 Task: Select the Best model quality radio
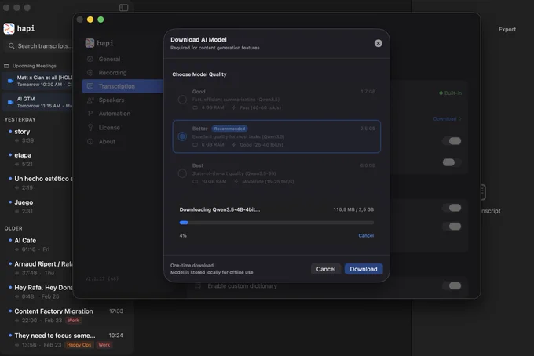pyautogui.click(x=182, y=173)
